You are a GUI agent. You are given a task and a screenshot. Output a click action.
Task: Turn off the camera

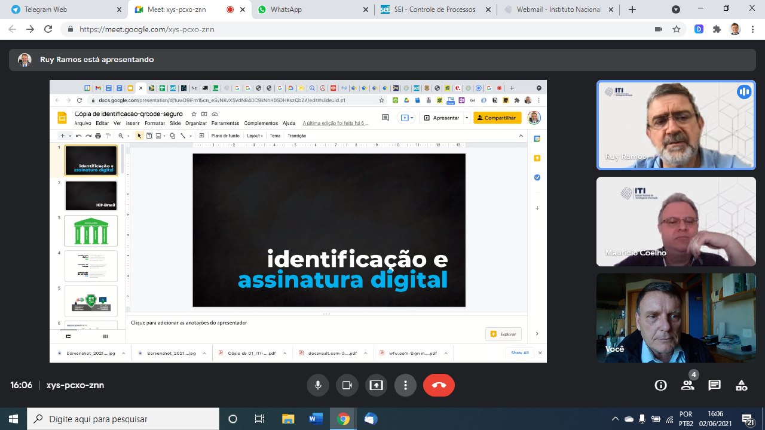tap(347, 385)
